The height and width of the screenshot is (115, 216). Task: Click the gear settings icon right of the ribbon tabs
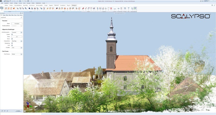click(212, 5)
